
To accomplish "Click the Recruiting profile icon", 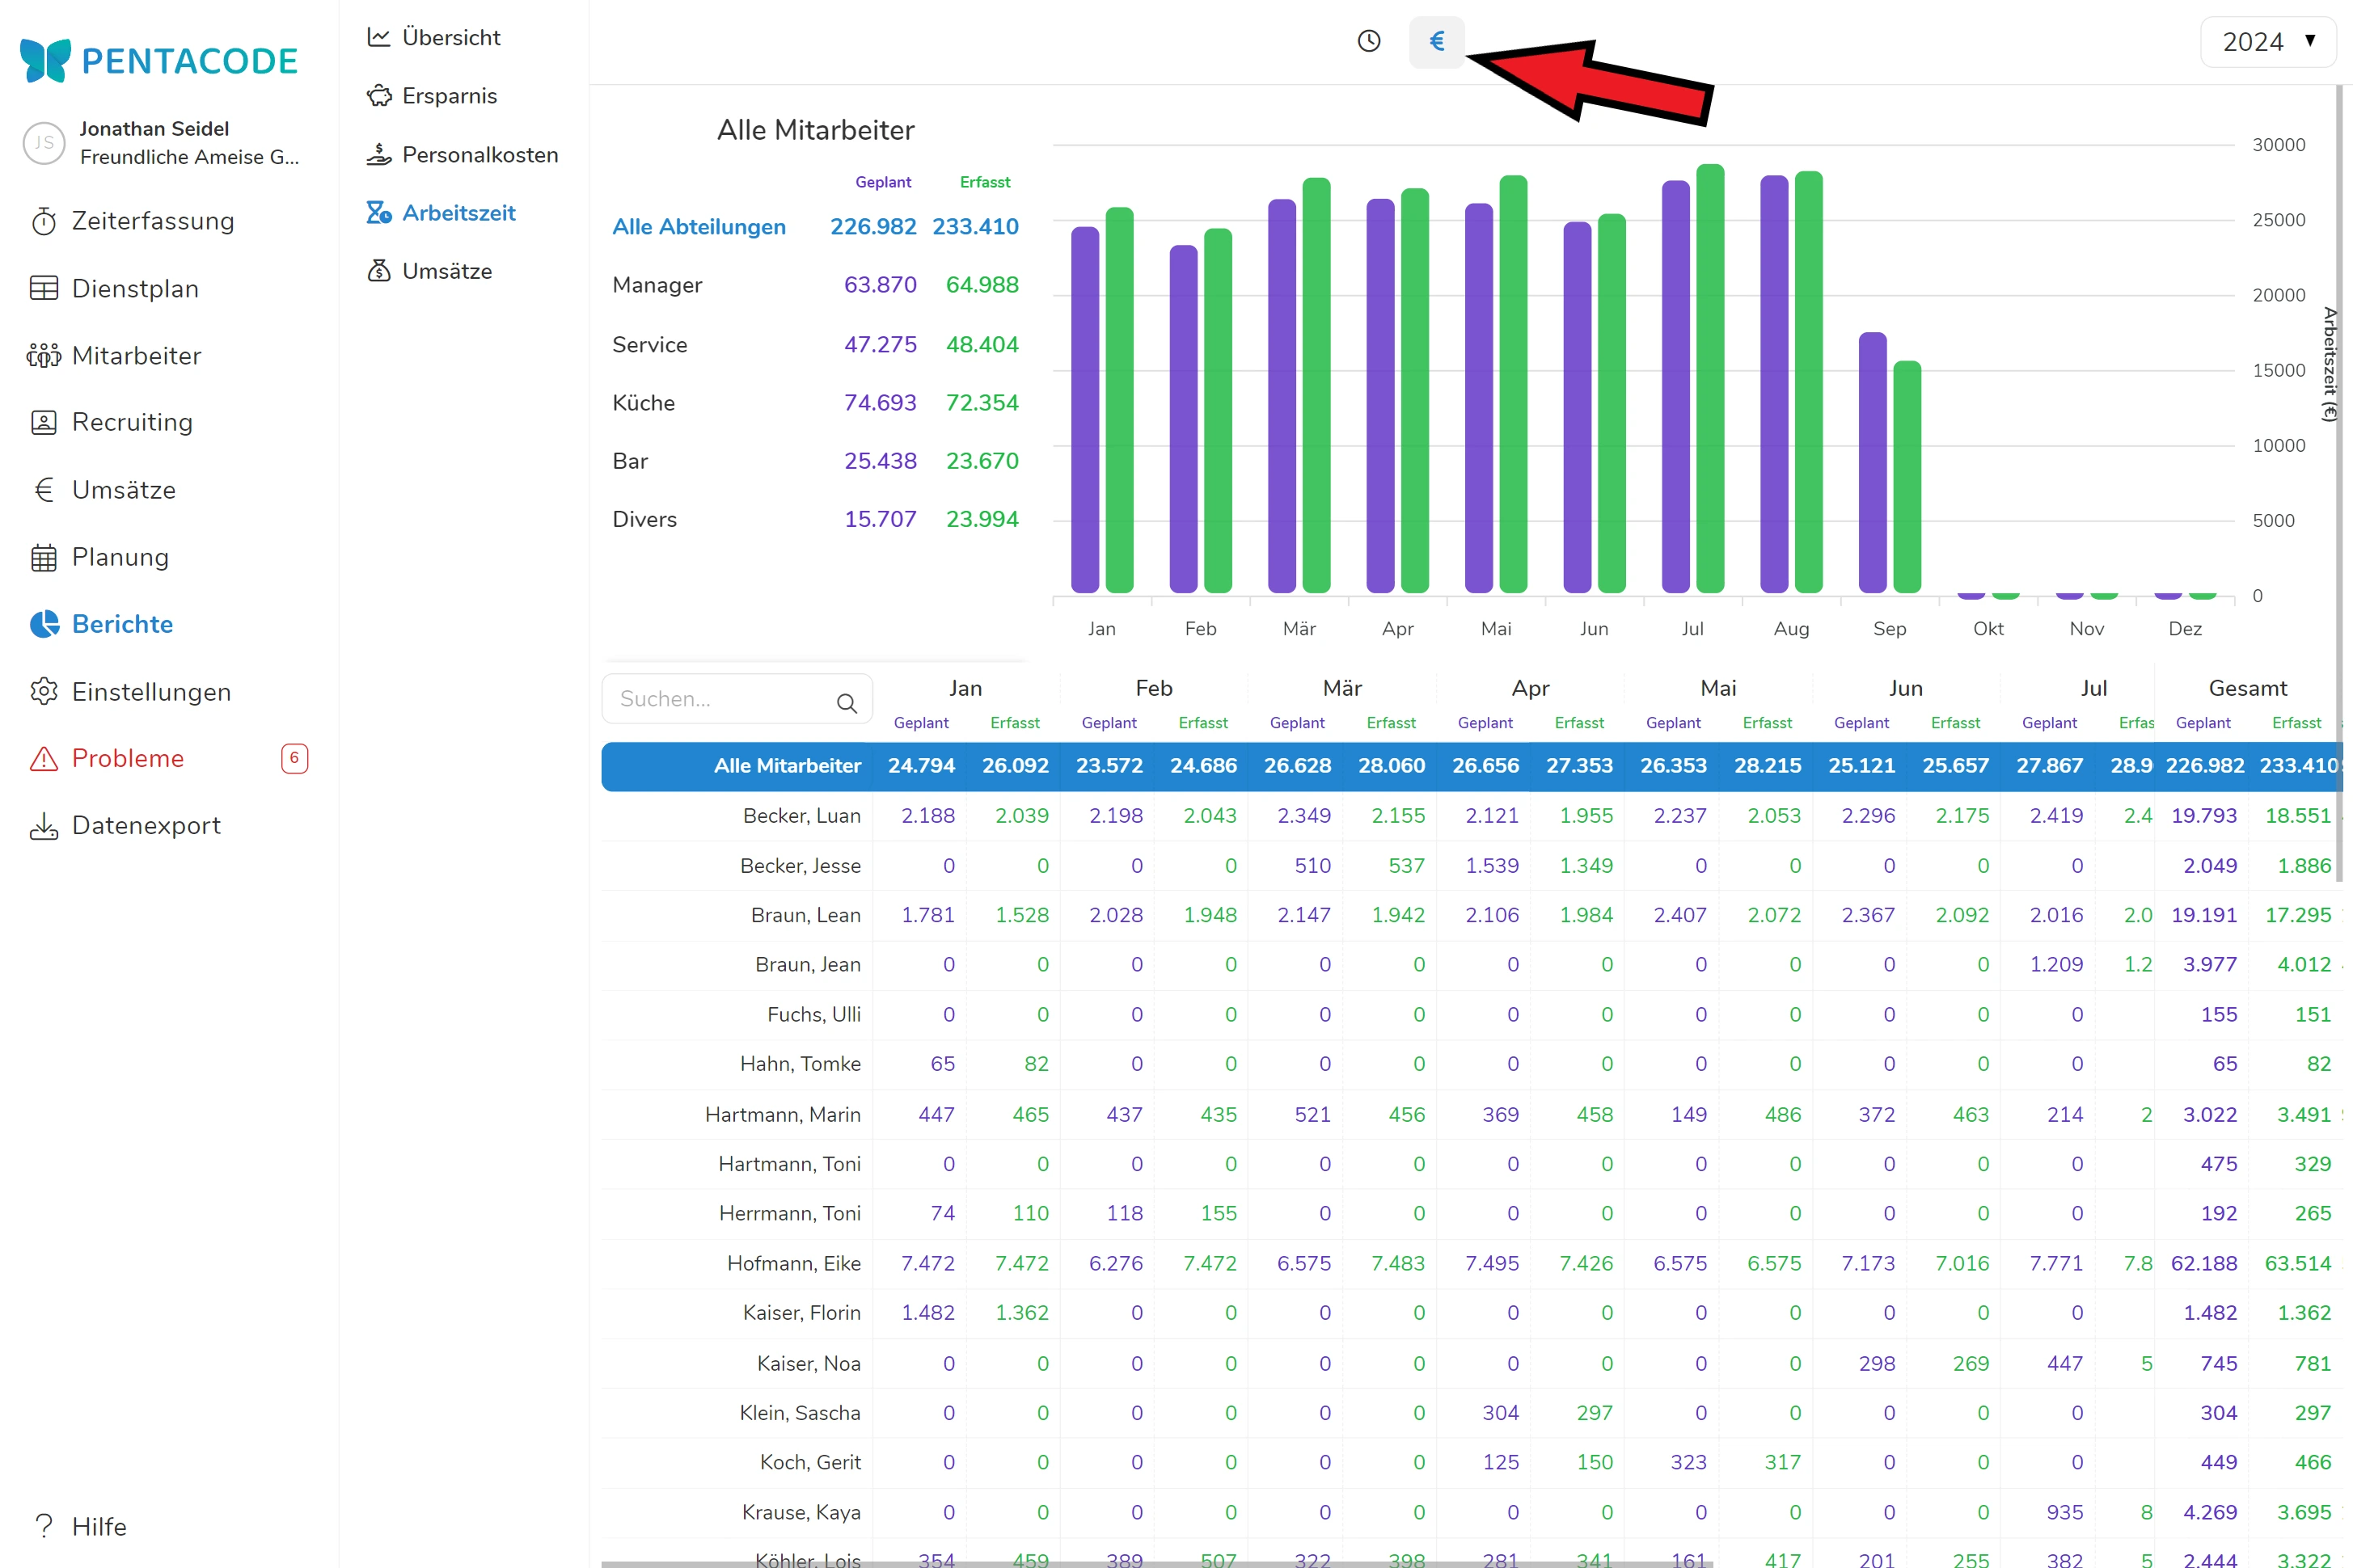I will click(44, 422).
